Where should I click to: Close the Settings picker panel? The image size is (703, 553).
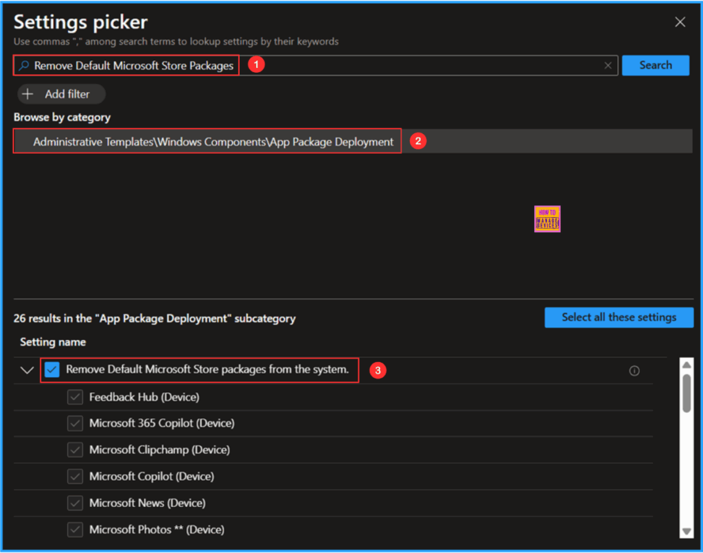coord(680,23)
